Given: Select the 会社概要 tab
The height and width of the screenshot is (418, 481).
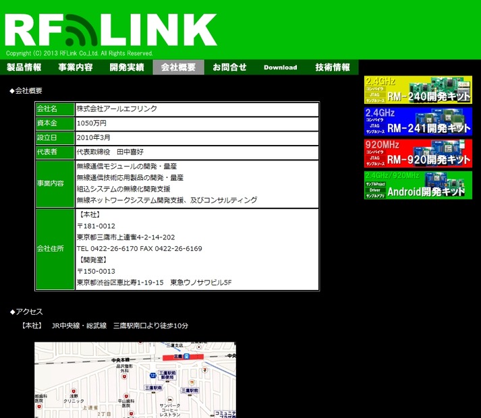Looking at the screenshot, I should [x=178, y=67].
